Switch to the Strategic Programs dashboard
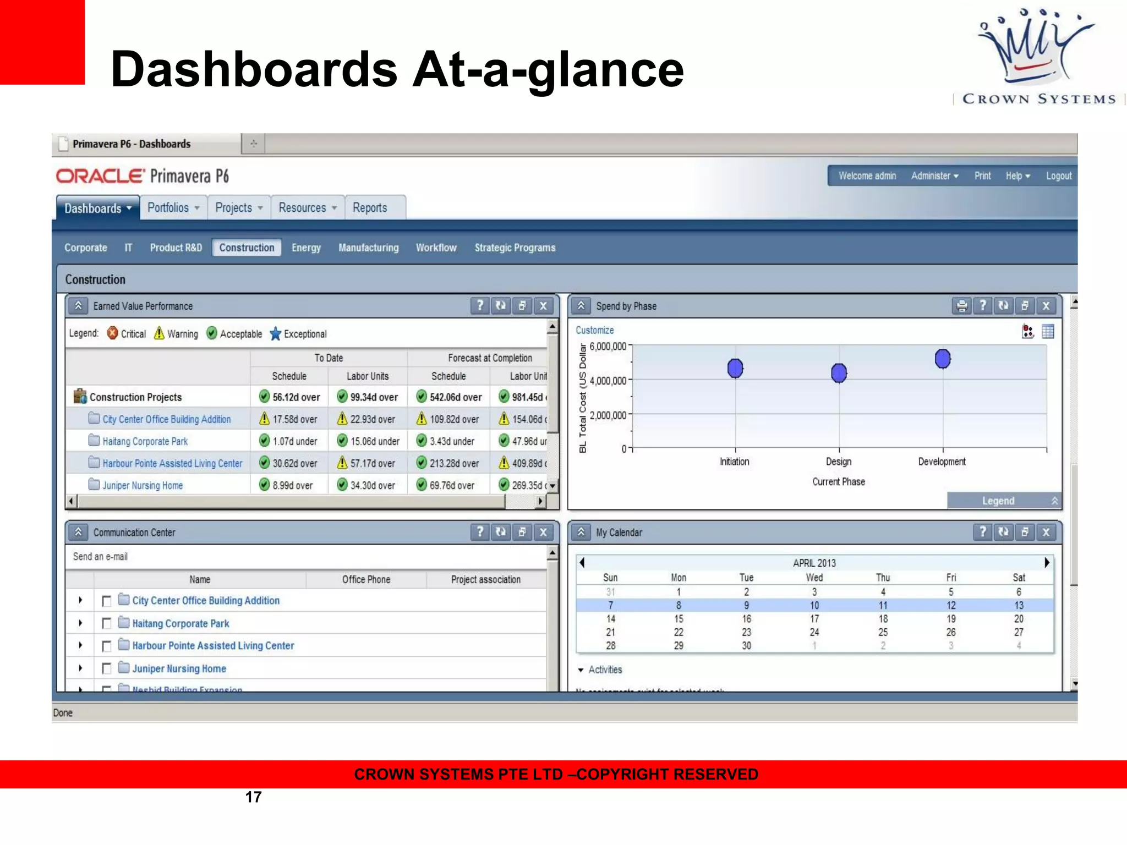1127x845 pixels. 515,248
